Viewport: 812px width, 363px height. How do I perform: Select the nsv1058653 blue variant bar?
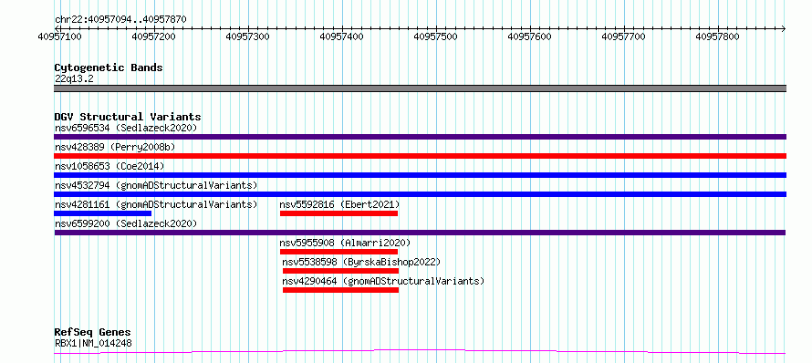tap(420, 175)
